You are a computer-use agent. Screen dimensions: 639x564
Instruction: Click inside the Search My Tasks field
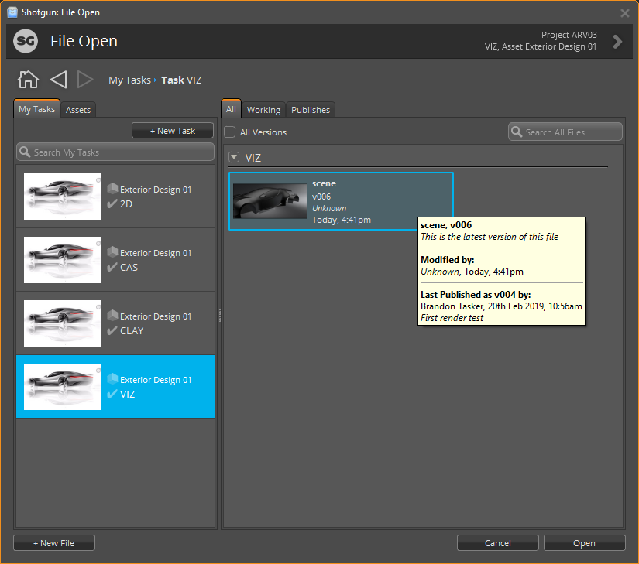click(x=116, y=152)
